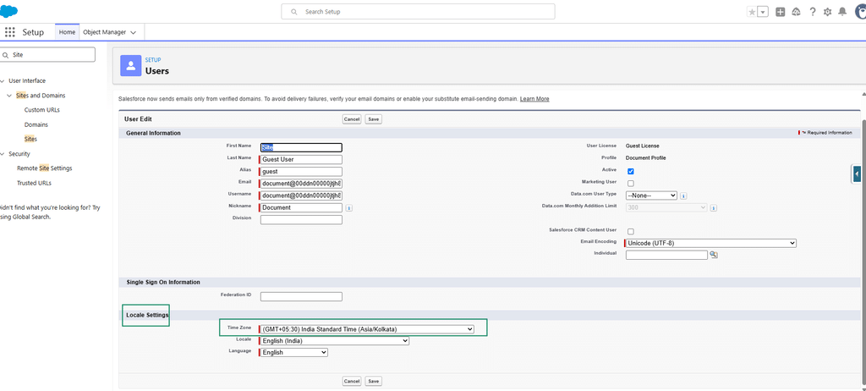Viewport: 866px width, 391px height.
Task: Click the bottom Cancel button
Action: coord(352,381)
